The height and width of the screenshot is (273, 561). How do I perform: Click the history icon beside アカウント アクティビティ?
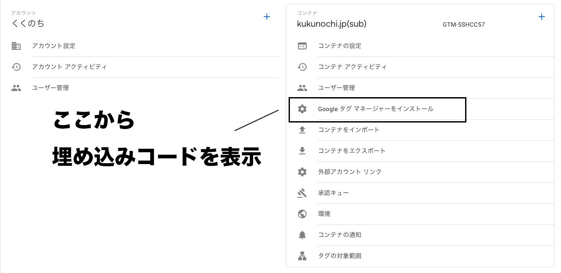tap(16, 67)
